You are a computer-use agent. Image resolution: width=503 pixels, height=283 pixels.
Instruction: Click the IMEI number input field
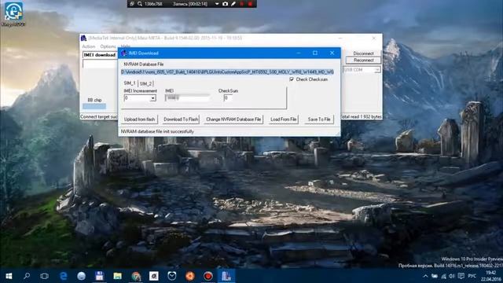pyautogui.click(x=187, y=97)
